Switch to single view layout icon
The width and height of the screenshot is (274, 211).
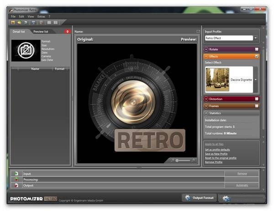tap(49, 22)
